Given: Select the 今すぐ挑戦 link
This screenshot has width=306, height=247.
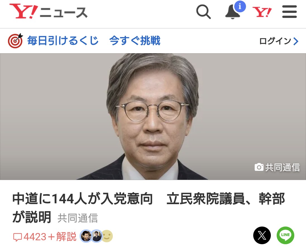Looking at the screenshot, I should click(x=135, y=41).
